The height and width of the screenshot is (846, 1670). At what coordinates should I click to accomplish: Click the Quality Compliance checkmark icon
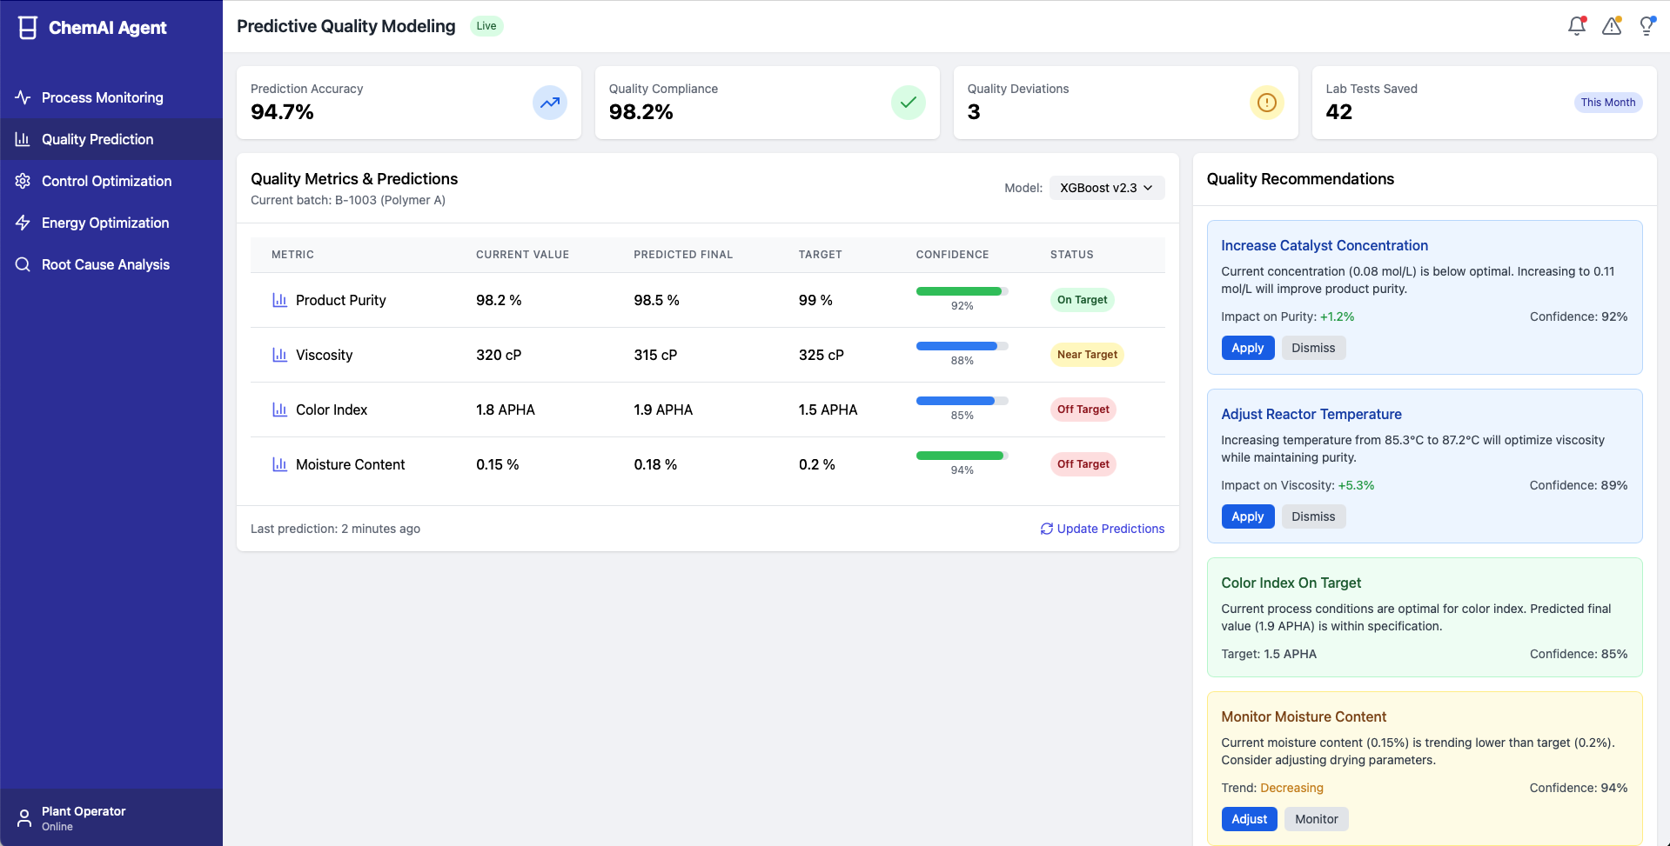pos(909,103)
